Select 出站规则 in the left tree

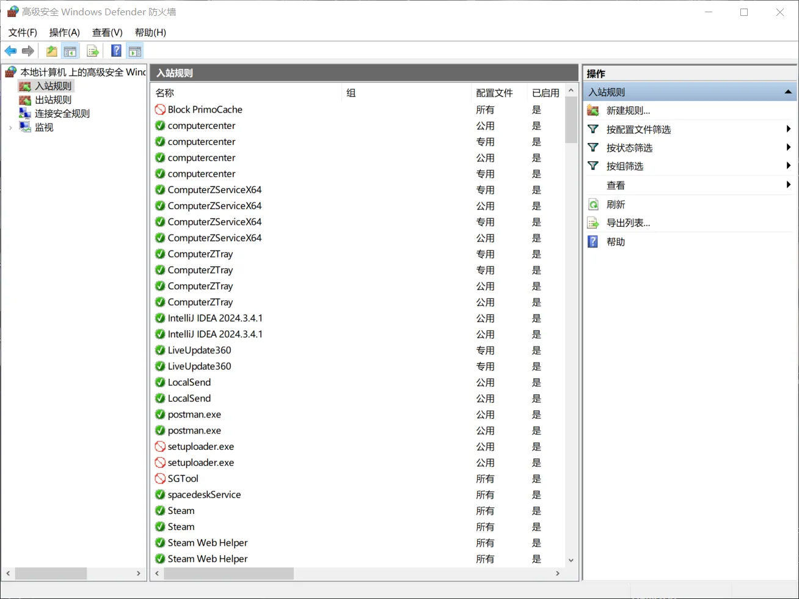[53, 100]
